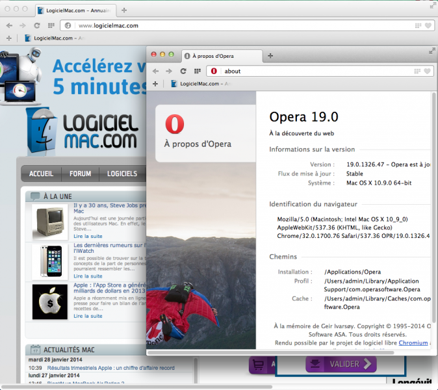
Task: Click the old Macintosh thumbnail
Action: tap(50, 222)
